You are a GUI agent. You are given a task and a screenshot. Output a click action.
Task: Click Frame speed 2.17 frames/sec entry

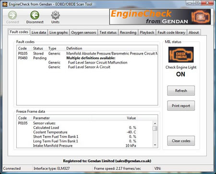pyautogui.click(x=118, y=168)
